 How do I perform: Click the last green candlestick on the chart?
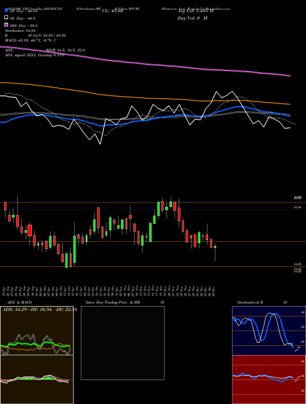[x=215, y=247]
